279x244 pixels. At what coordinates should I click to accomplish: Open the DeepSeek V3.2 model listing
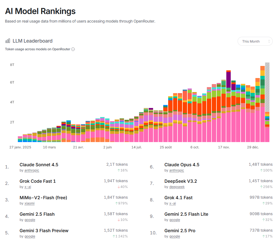(181, 181)
